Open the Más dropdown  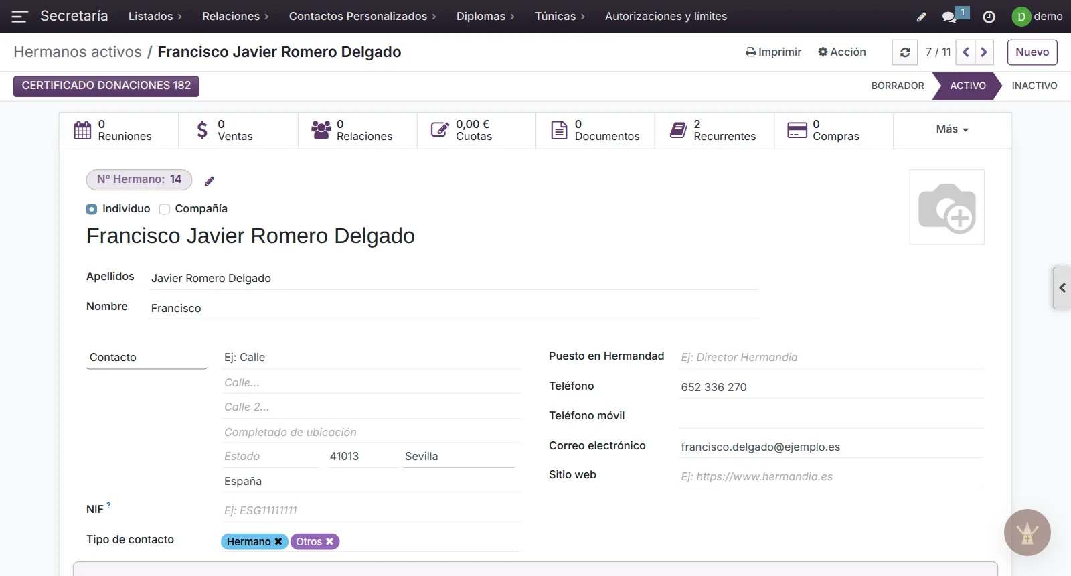[953, 129]
